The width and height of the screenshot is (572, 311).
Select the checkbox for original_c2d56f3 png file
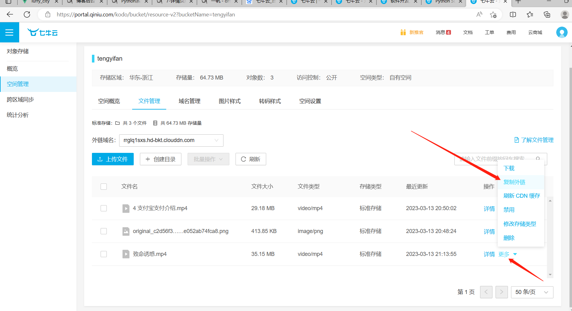(x=104, y=231)
